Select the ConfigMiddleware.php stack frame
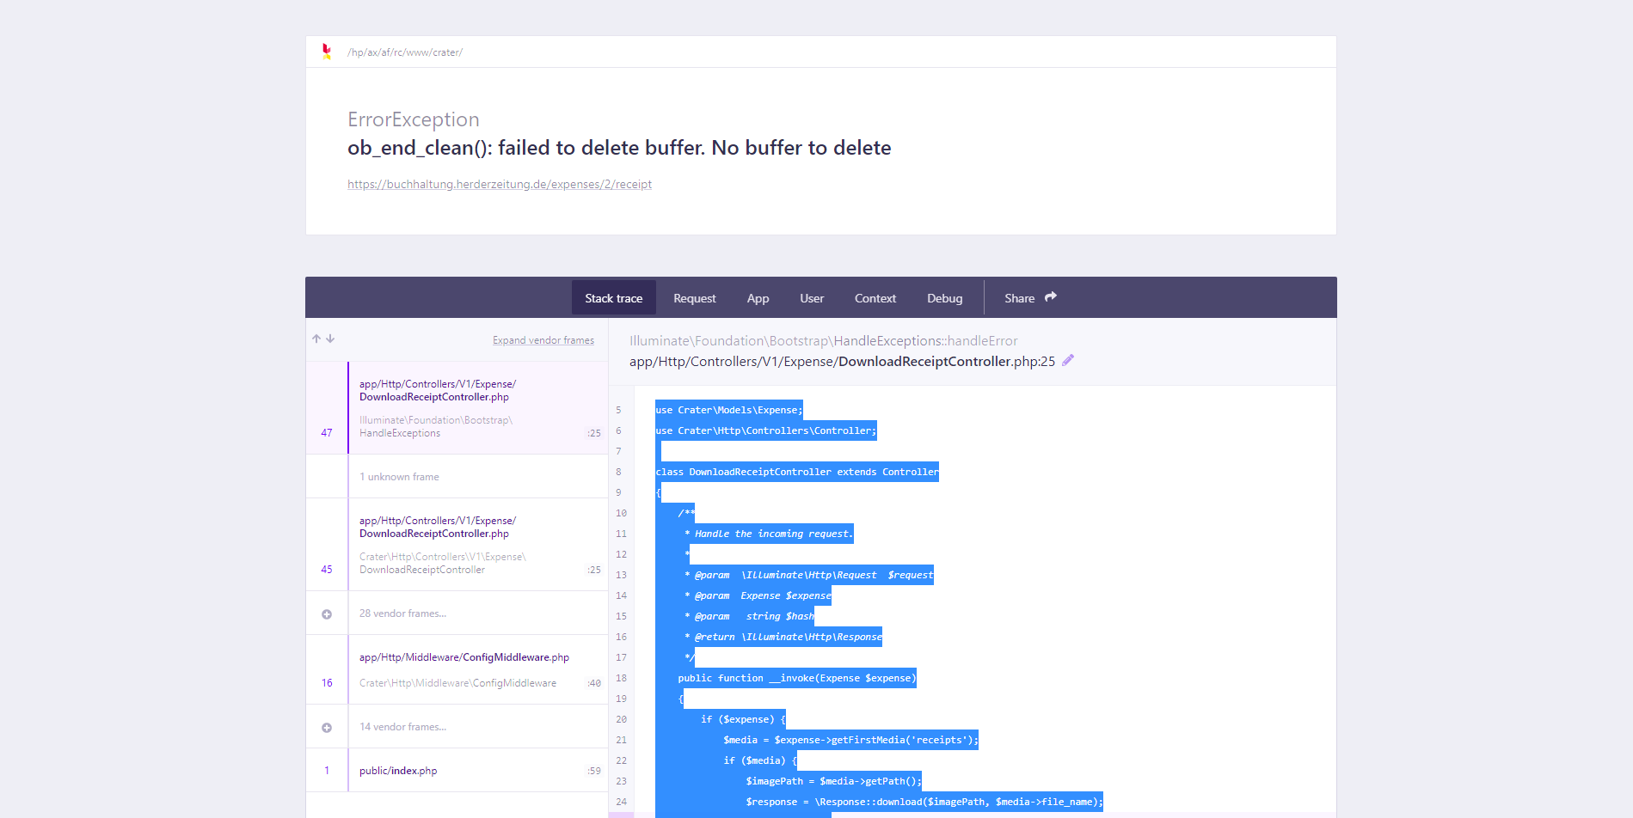1633x818 pixels. (464, 669)
